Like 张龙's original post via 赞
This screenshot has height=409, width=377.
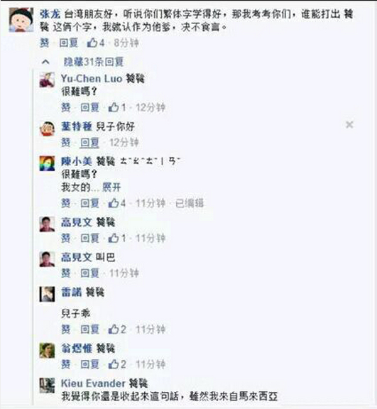tap(44, 43)
